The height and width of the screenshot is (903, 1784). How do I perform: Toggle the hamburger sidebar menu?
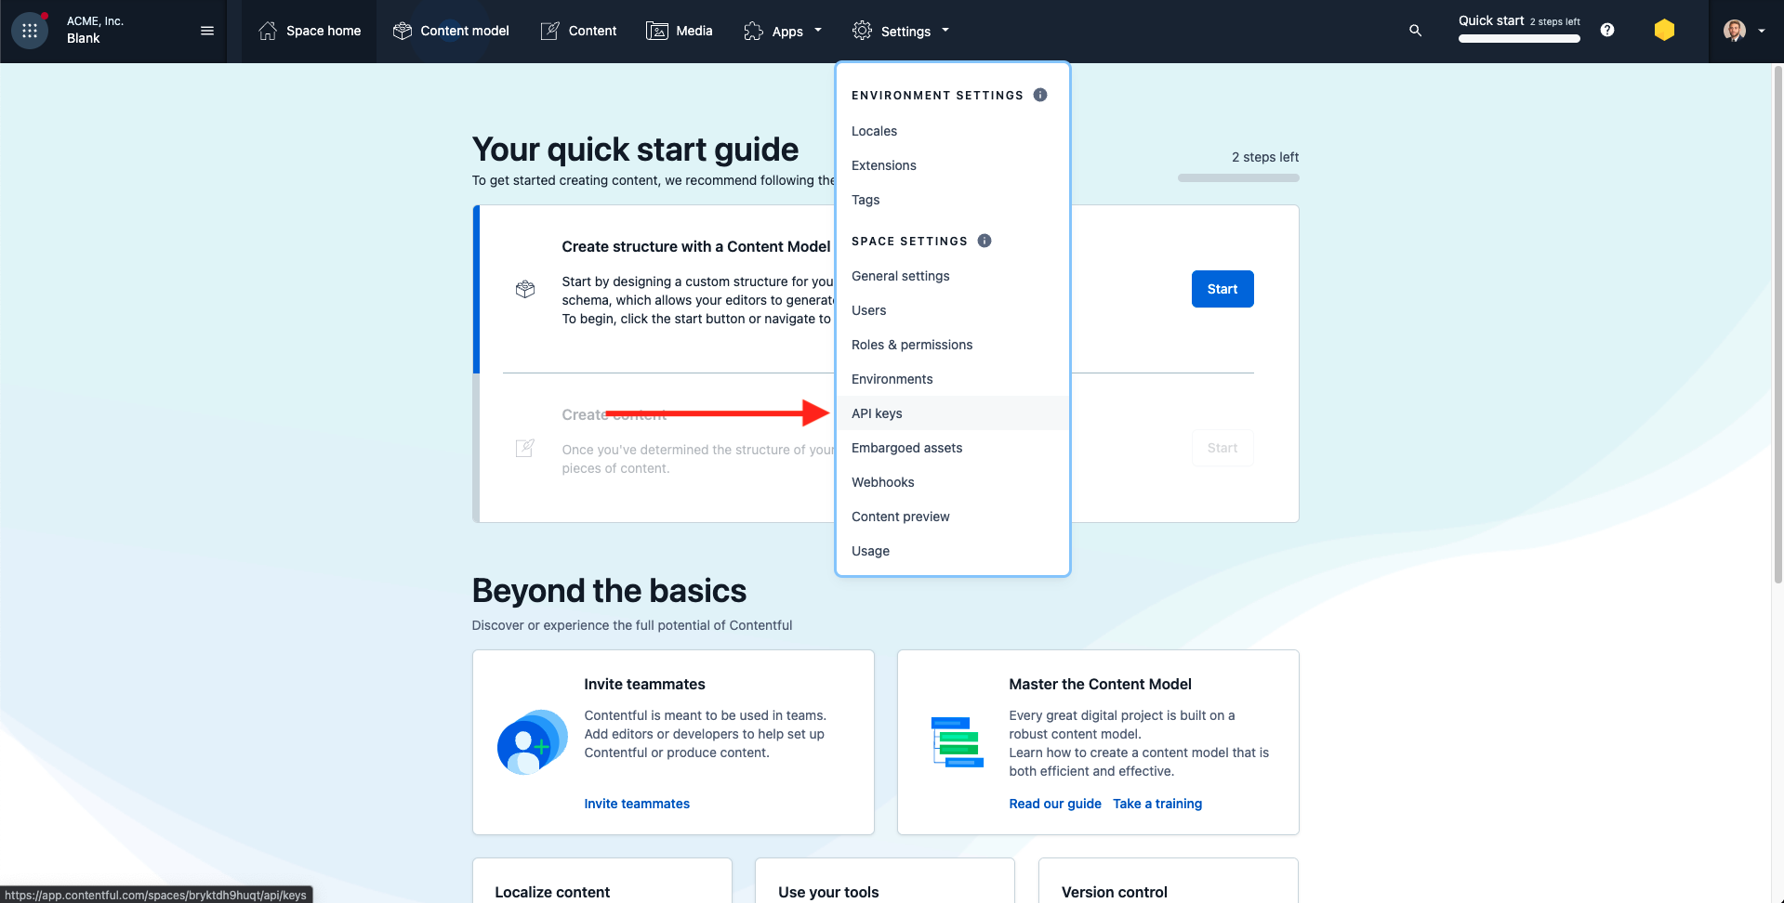(207, 31)
